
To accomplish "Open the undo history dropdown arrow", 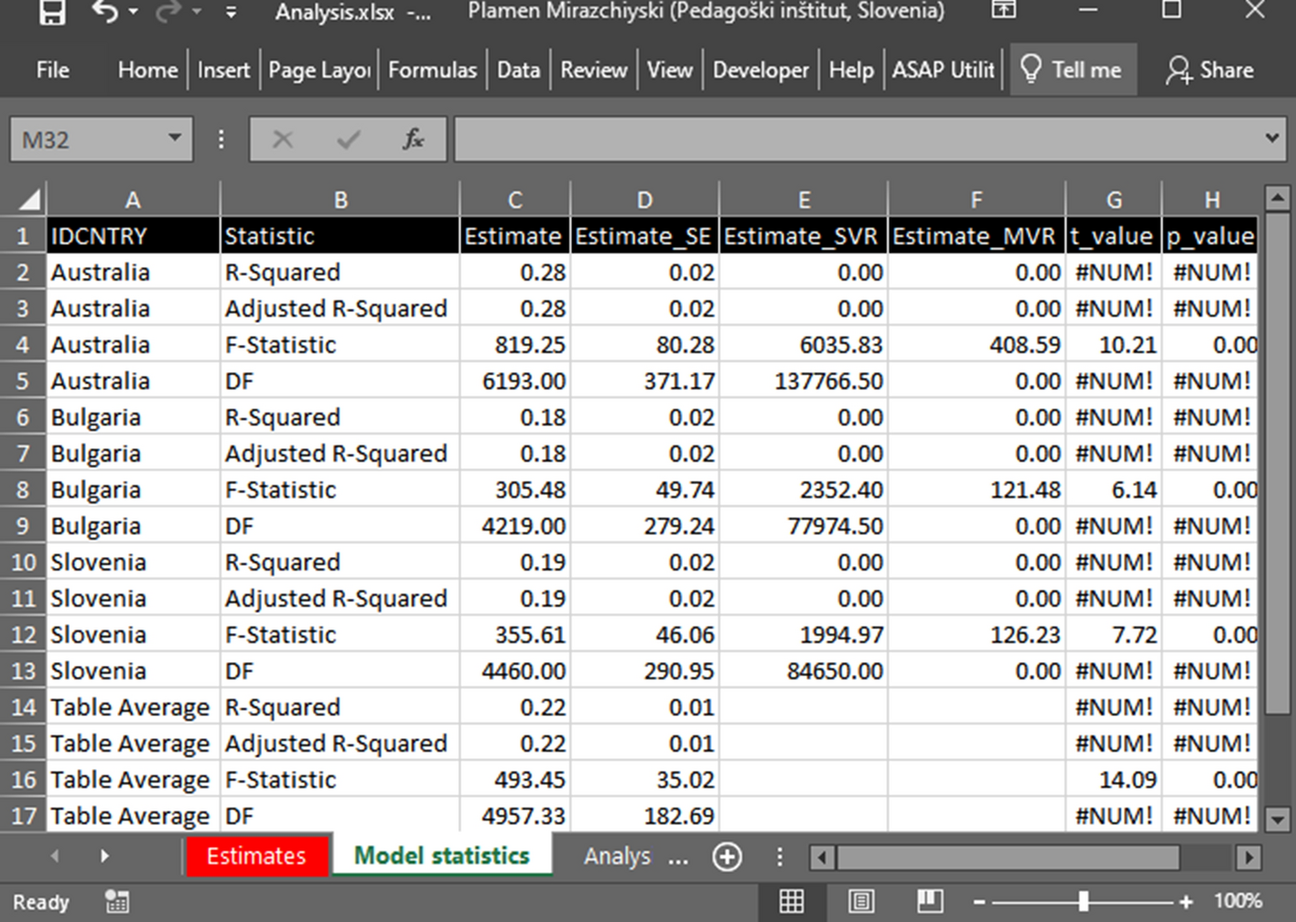I will coord(134,12).
